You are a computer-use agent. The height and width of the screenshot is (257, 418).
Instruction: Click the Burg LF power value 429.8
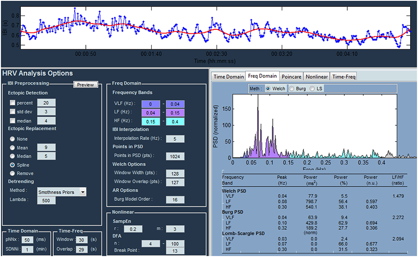tap(311, 223)
